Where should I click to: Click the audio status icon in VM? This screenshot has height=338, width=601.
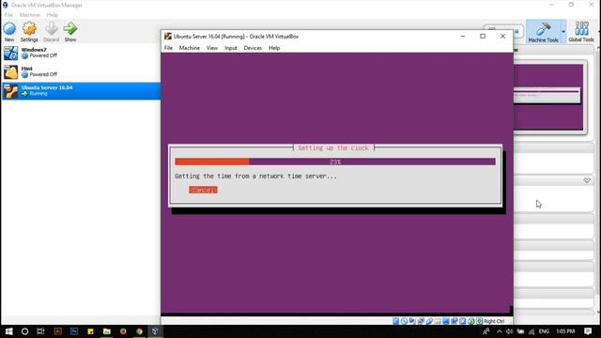412,321
